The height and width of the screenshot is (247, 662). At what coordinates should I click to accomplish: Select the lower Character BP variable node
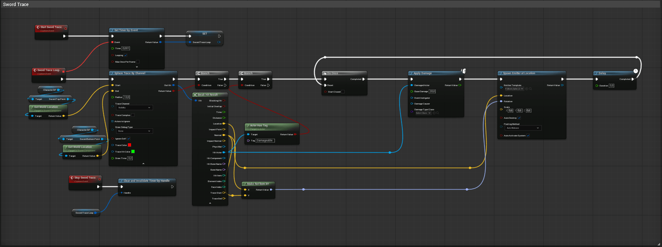pos(84,130)
